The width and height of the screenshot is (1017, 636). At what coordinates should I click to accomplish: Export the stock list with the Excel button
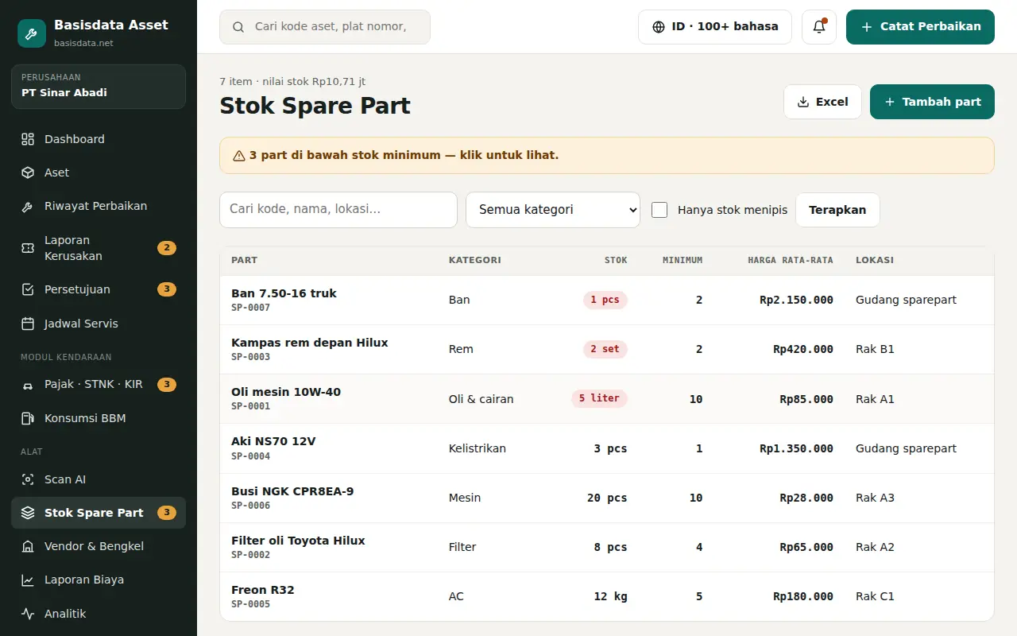(x=822, y=102)
